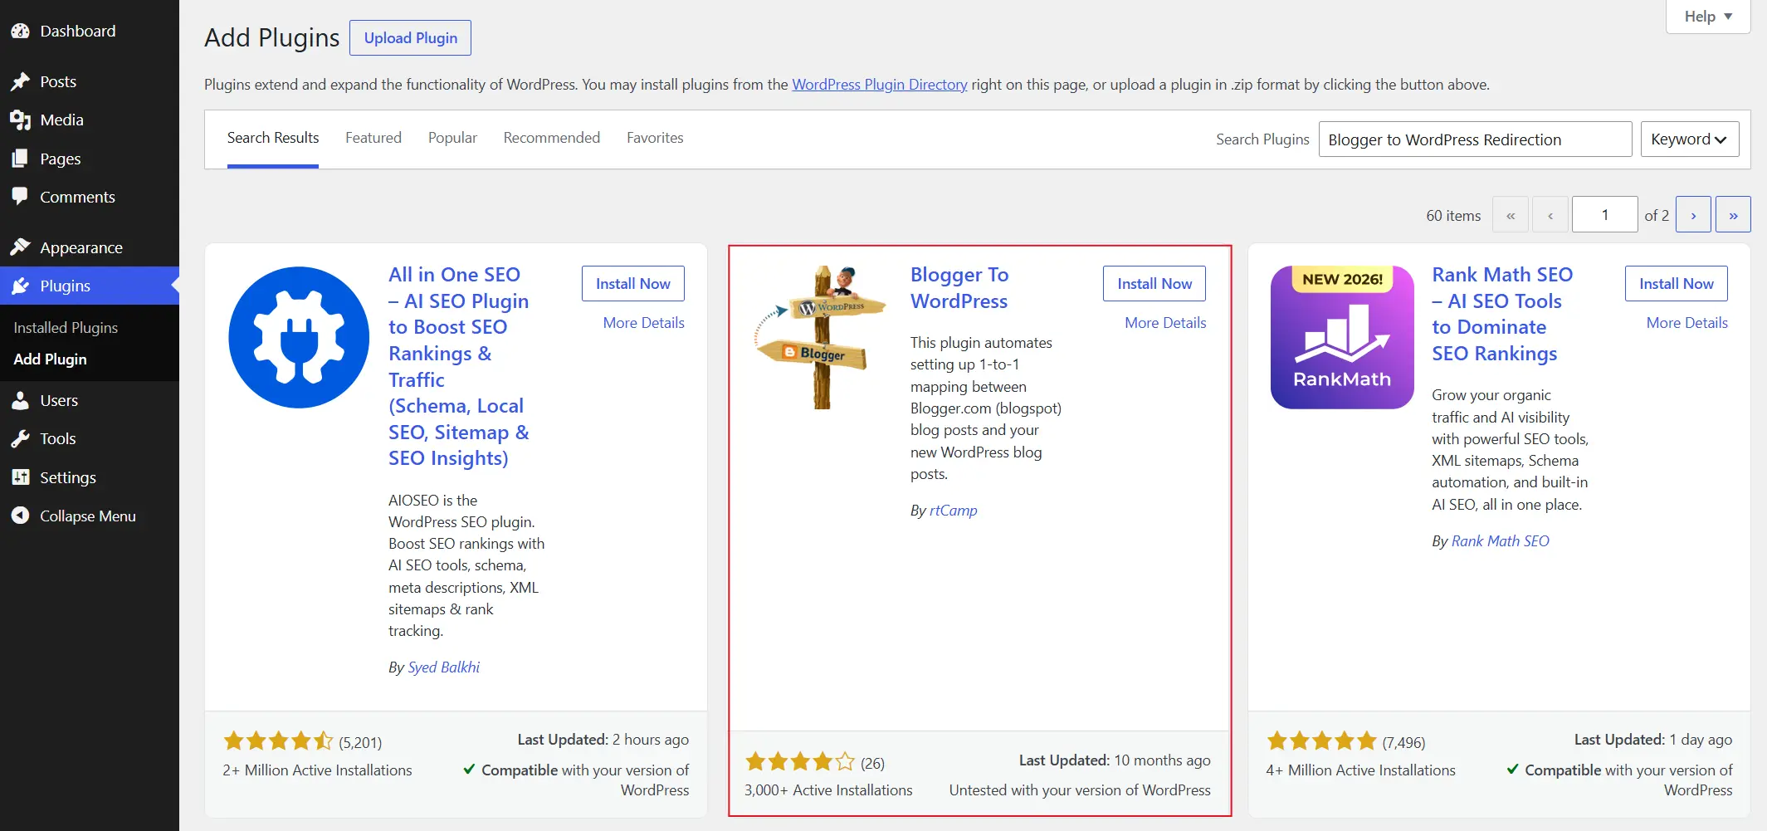
Task: Click the Rank Math SEO title link
Action: pyautogui.click(x=1502, y=314)
